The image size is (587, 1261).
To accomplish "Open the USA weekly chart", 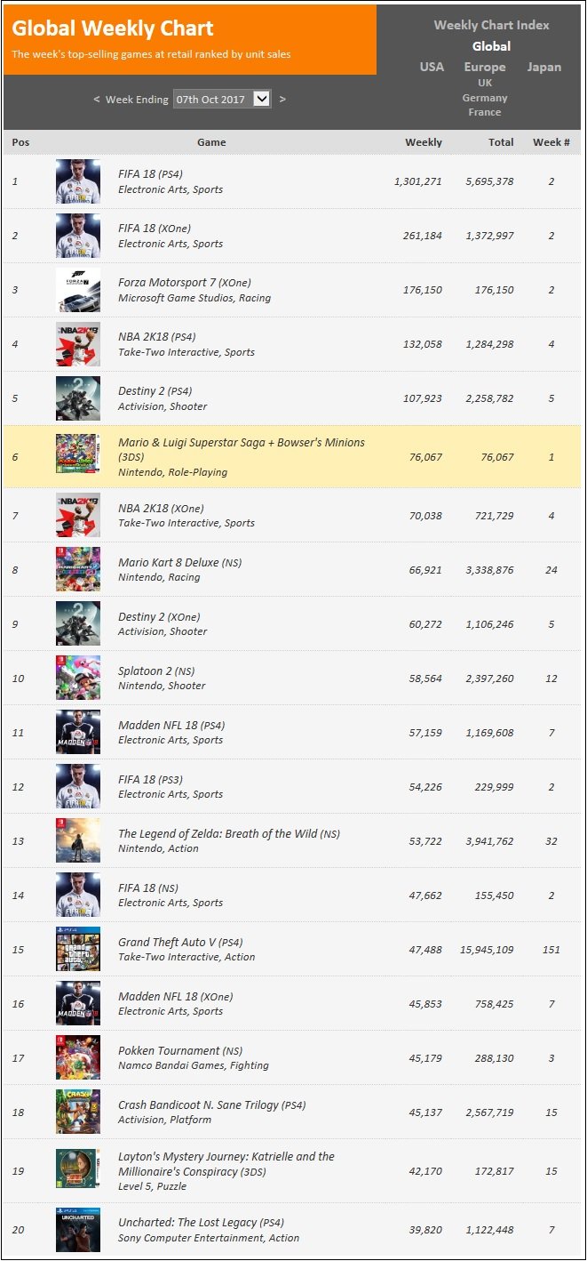I will (x=432, y=67).
